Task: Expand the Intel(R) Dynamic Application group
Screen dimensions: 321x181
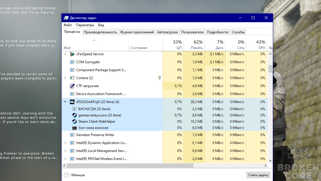Action: tap(65, 143)
